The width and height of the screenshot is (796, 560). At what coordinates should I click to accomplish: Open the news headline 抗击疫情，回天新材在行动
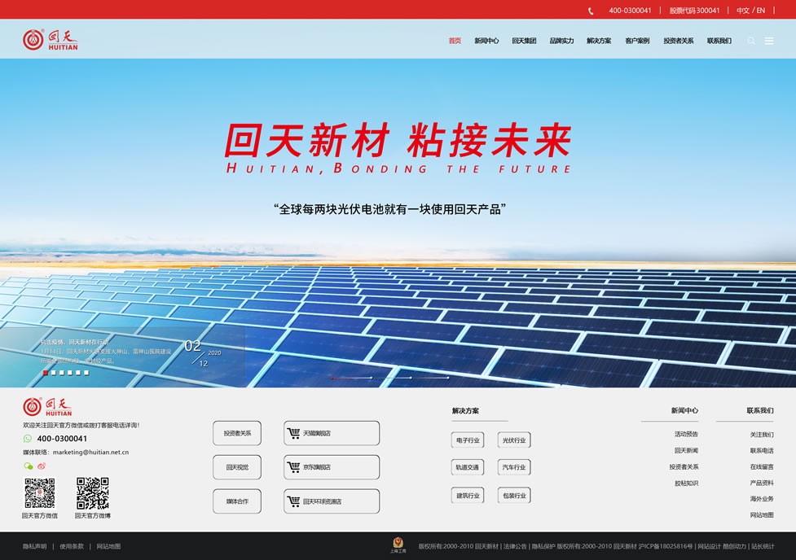pyautogui.click(x=75, y=343)
